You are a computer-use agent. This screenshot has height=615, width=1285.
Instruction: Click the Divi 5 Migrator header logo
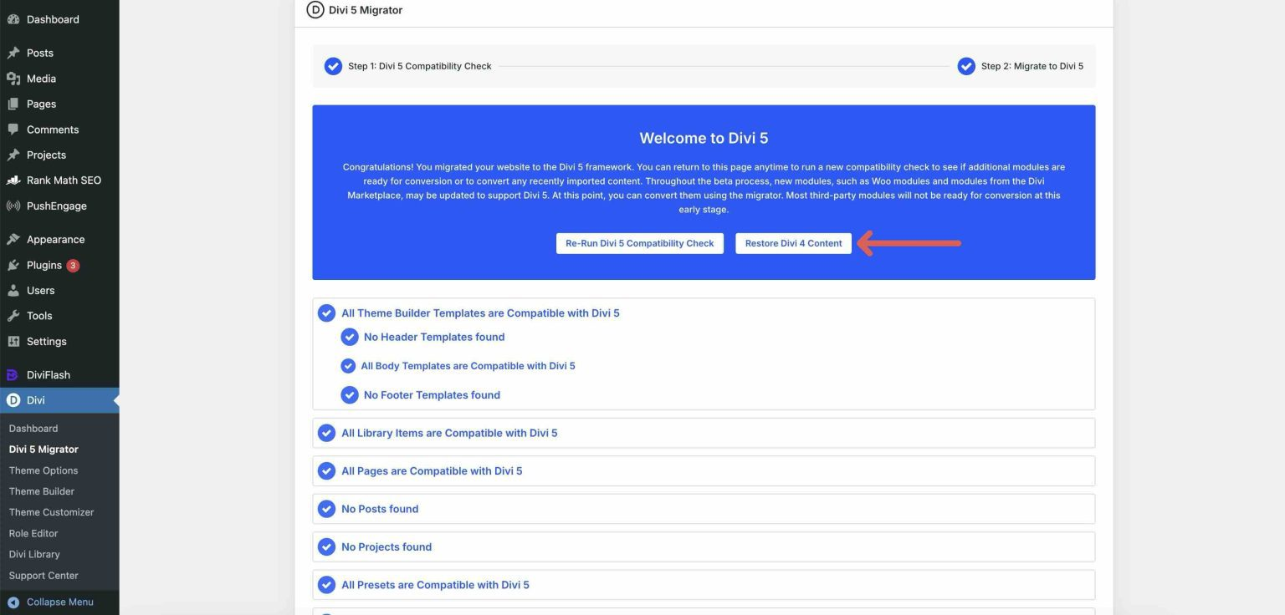[315, 10]
